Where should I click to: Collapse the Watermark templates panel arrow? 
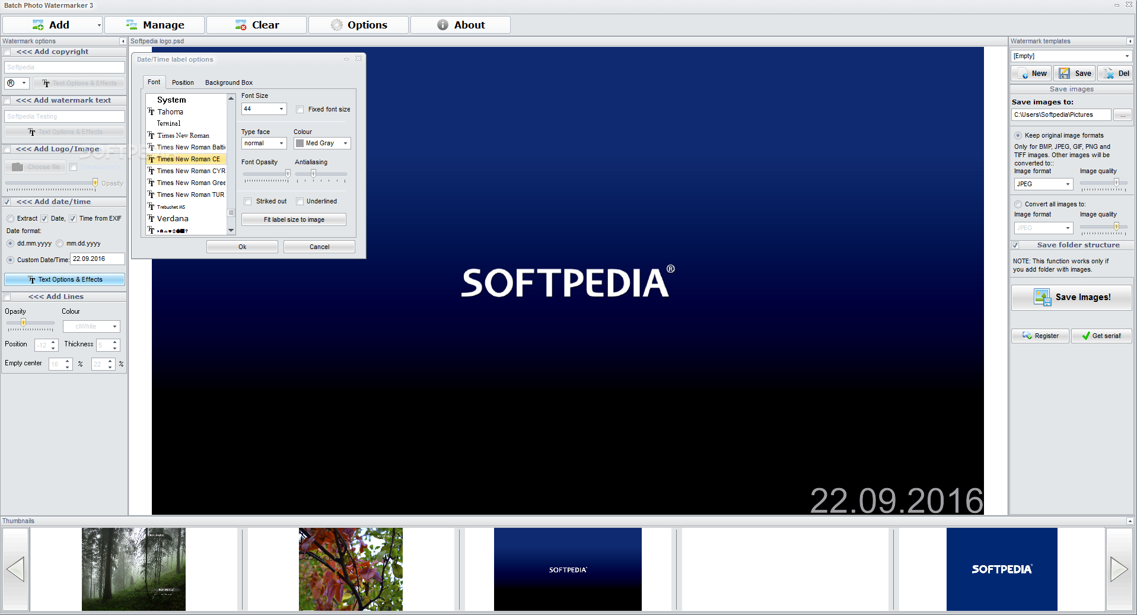click(x=1129, y=42)
